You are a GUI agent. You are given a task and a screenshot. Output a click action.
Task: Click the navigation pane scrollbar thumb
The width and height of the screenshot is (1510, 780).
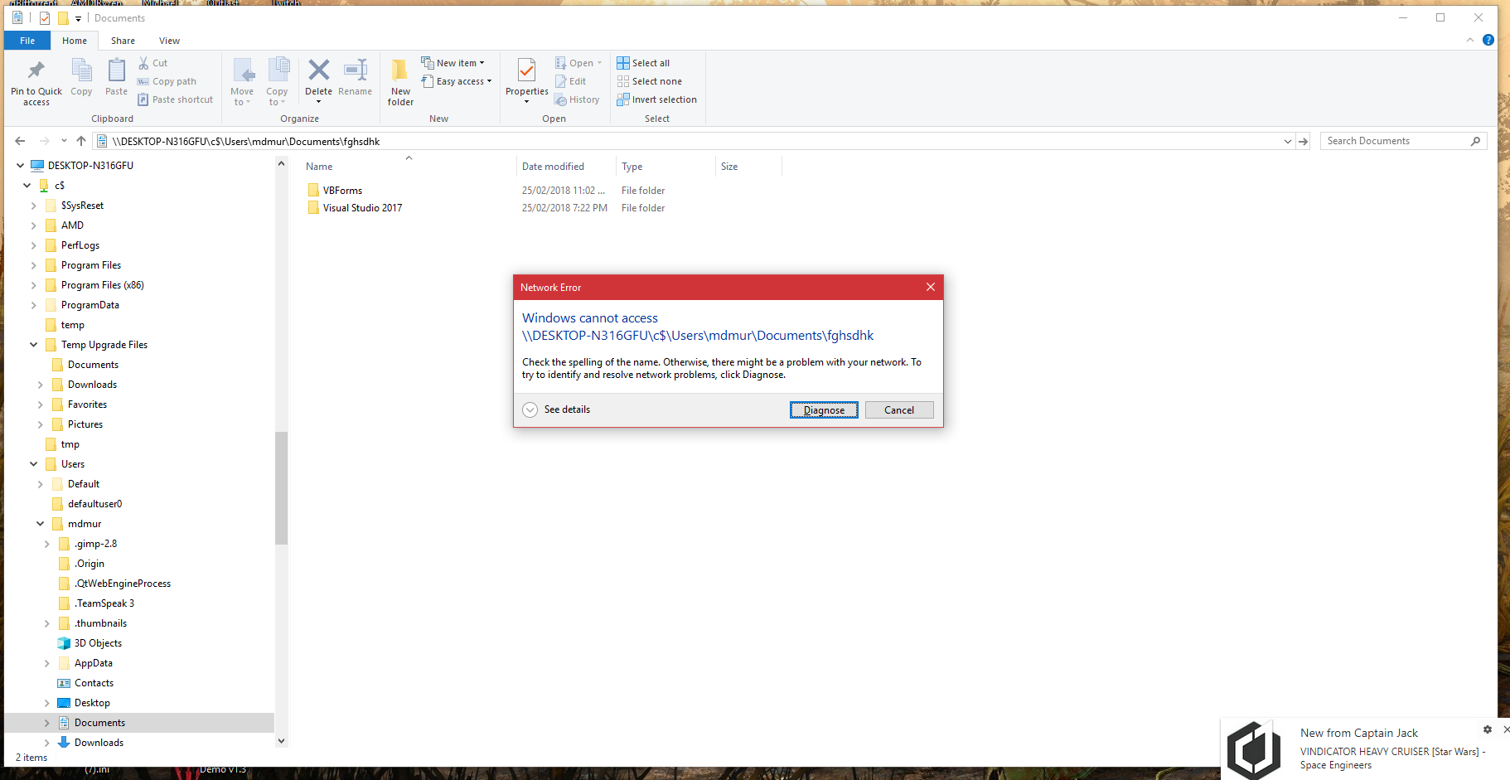281,488
